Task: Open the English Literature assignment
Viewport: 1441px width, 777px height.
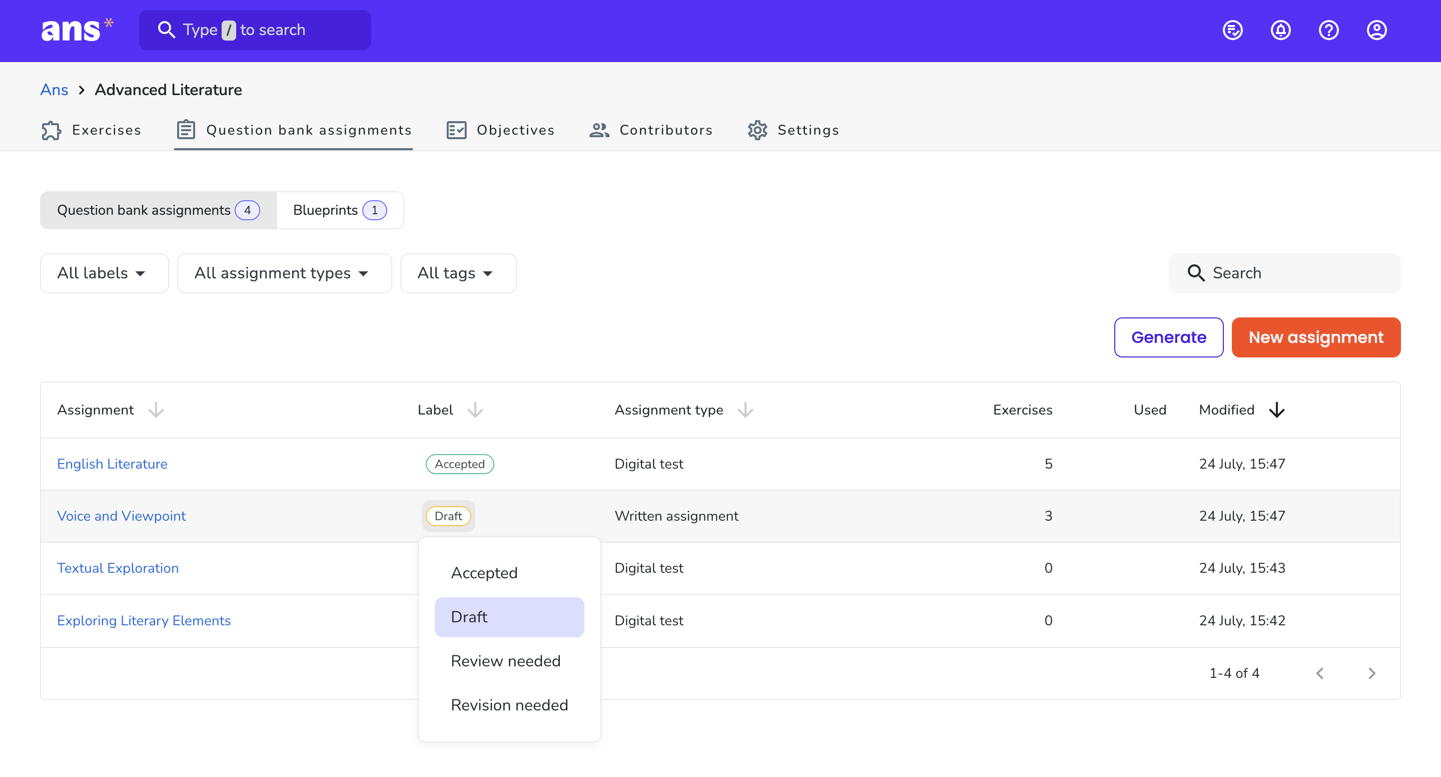Action: pos(112,464)
